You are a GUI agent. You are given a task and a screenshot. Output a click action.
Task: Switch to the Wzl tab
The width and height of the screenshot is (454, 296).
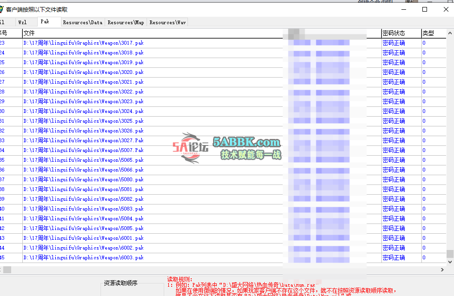coord(22,22)
